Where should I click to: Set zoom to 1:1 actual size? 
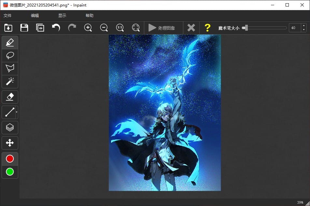tap(120, 28)
